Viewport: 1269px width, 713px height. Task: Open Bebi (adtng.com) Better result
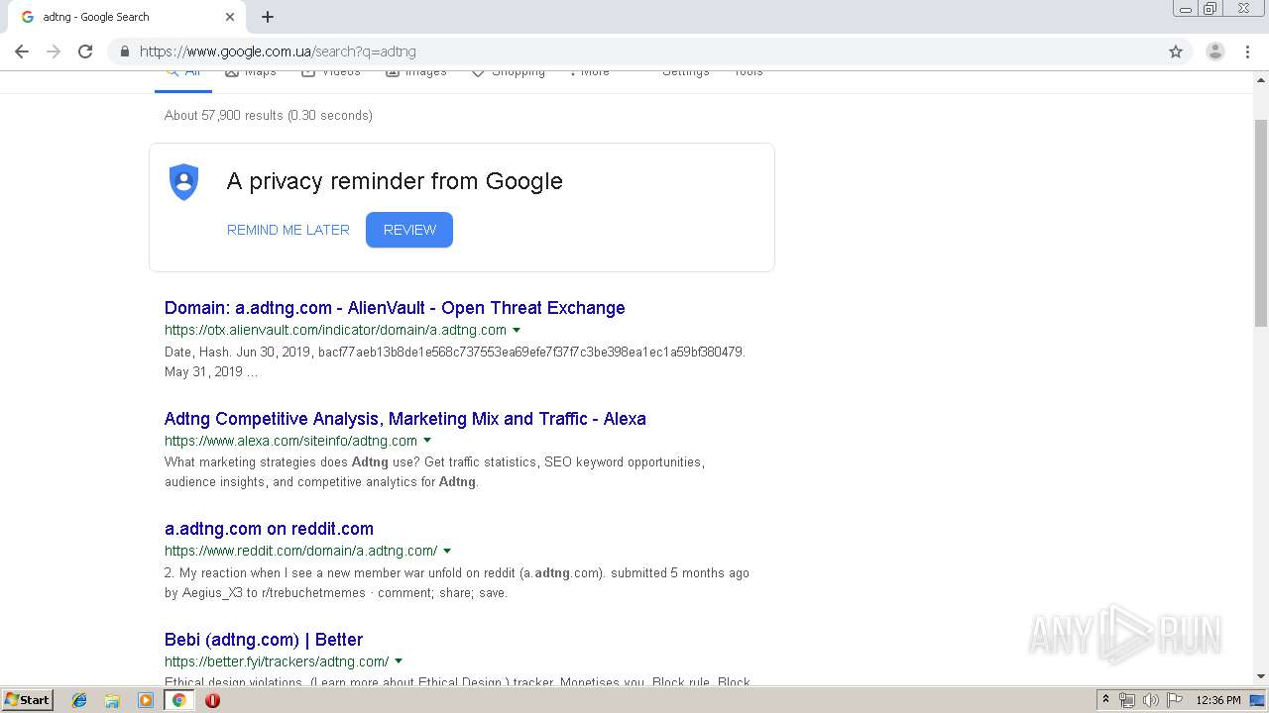(x=264, y=640)
